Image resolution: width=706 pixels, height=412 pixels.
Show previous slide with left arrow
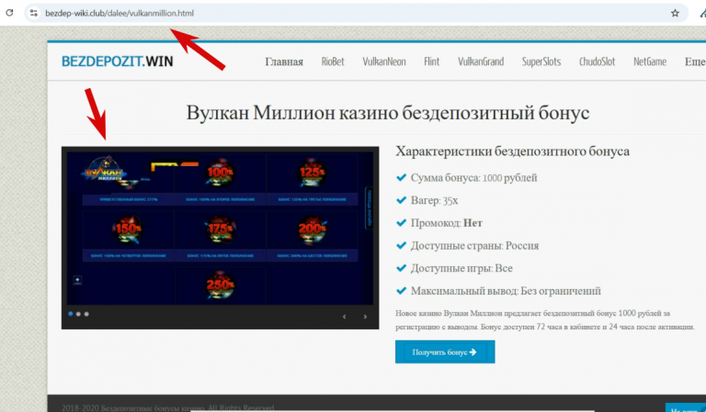click(344, 317)
